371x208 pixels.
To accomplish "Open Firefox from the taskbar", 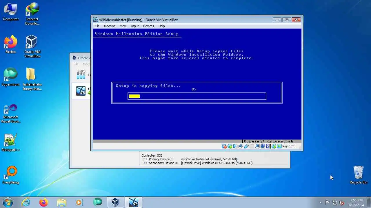I will [x=44, y=202].
